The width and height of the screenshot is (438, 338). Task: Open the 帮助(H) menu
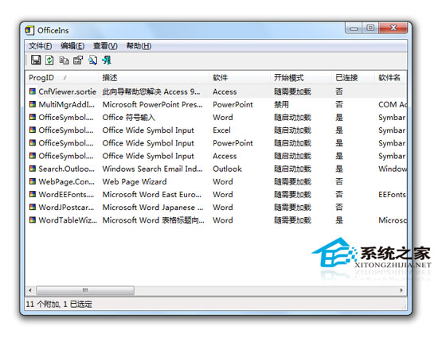coord(139,46)
